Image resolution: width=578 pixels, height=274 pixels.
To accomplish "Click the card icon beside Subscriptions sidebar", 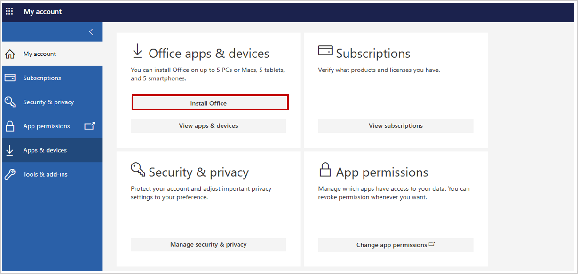I will tap(9, 78).
